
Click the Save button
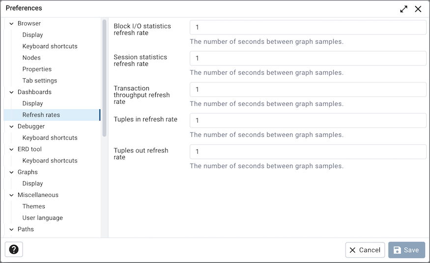(406, 250)
